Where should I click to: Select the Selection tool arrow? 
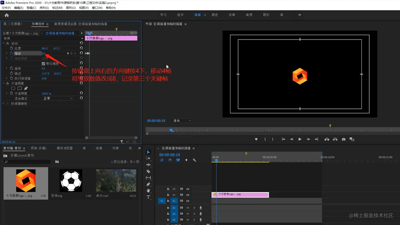point(148,152)
